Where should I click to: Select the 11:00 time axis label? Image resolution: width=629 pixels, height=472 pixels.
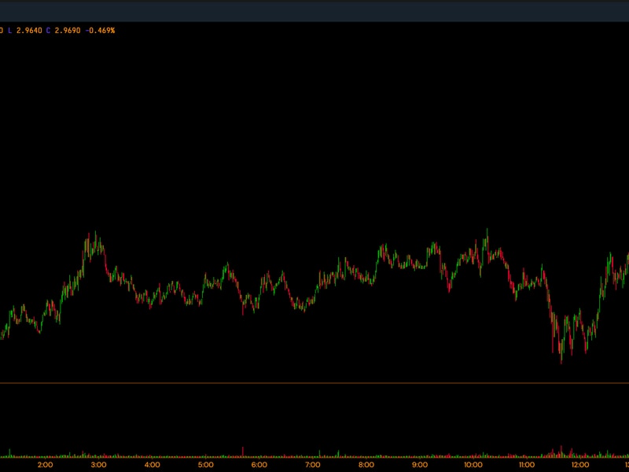[527, 465]
